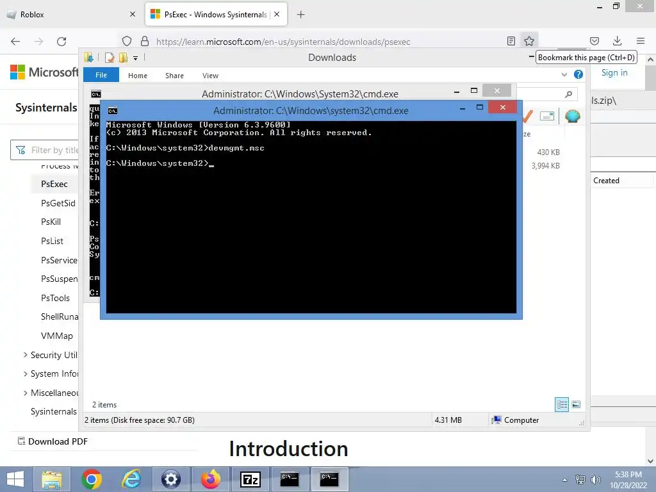Click the 3,994 KB file size entry
Viewport: 656px width, 492px height.
click(546, 166)
